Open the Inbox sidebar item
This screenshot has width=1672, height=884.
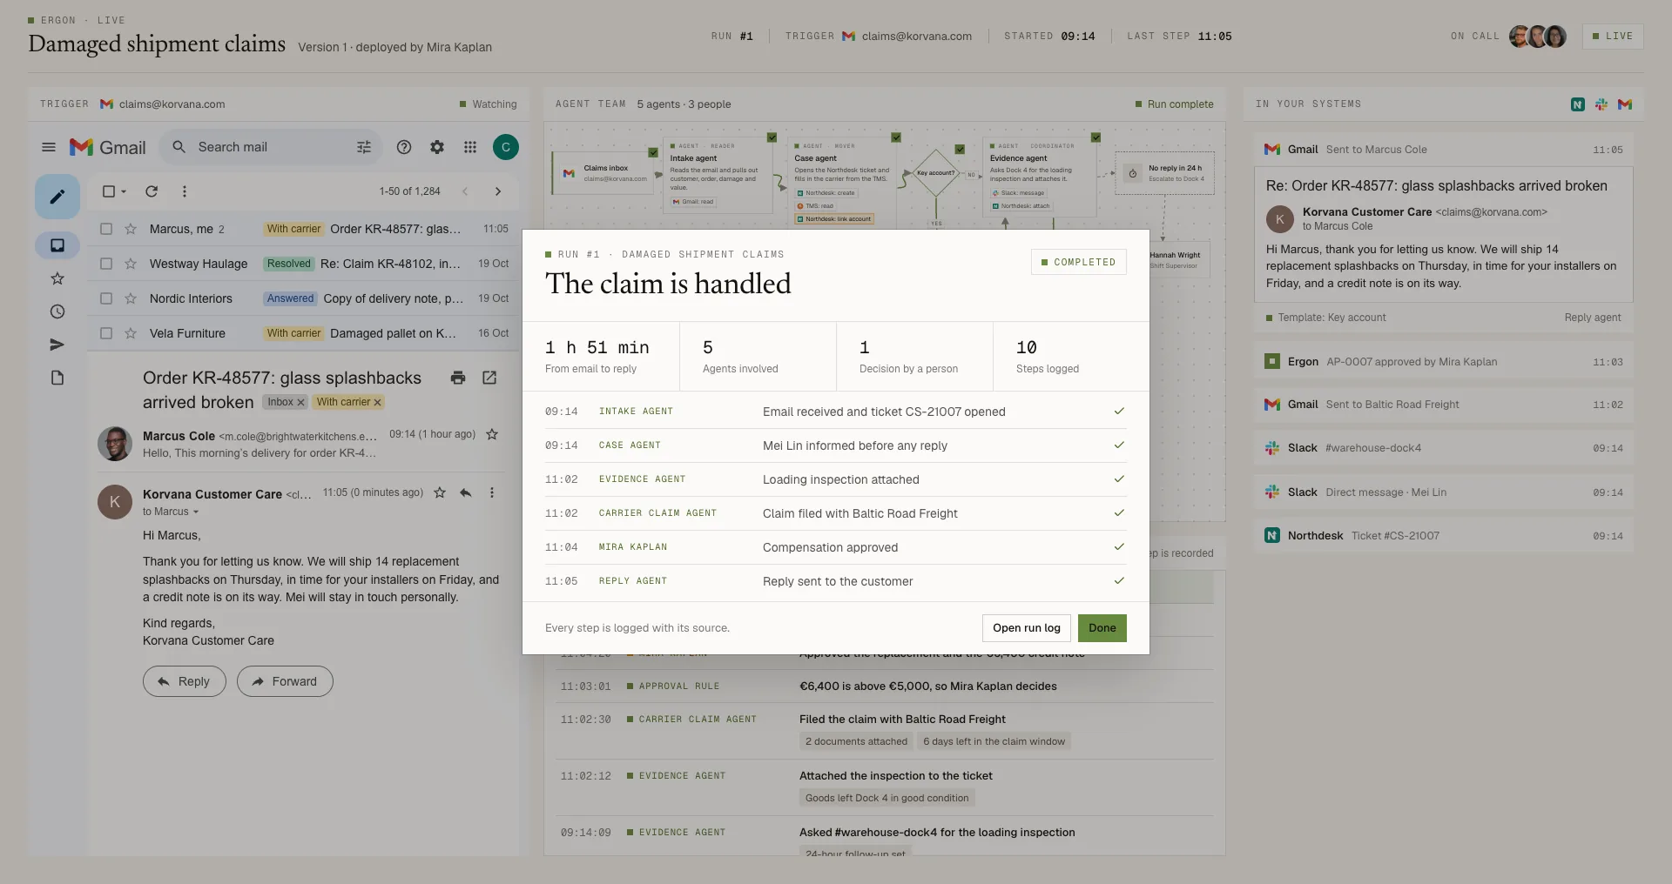[57, 245]
